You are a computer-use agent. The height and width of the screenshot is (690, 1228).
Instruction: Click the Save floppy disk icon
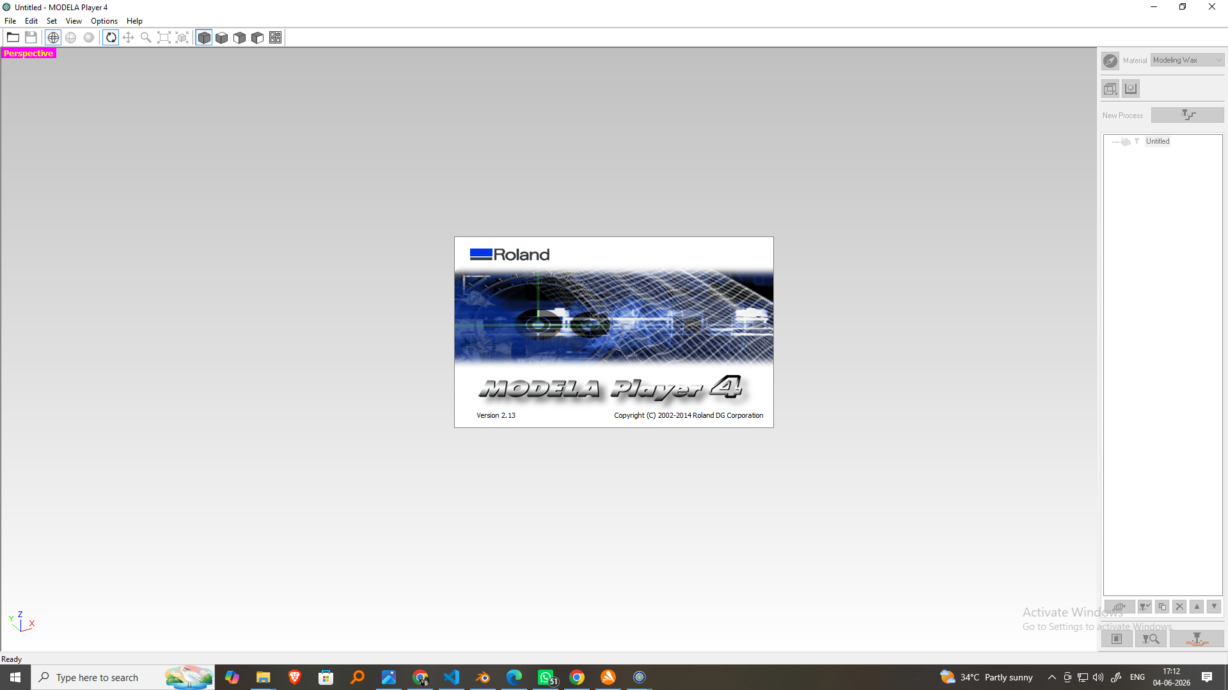pyautogui.click(x=31, y=38)
